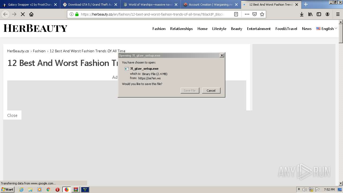343x193 pixels.
Task: Show sidebars toolbar icon
Action: coord(319,14)
